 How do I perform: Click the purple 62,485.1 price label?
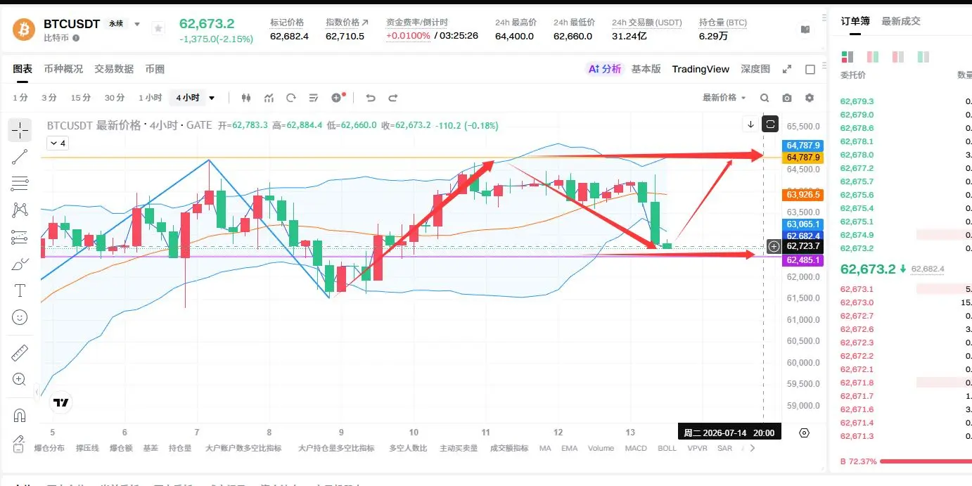point(802,260)
